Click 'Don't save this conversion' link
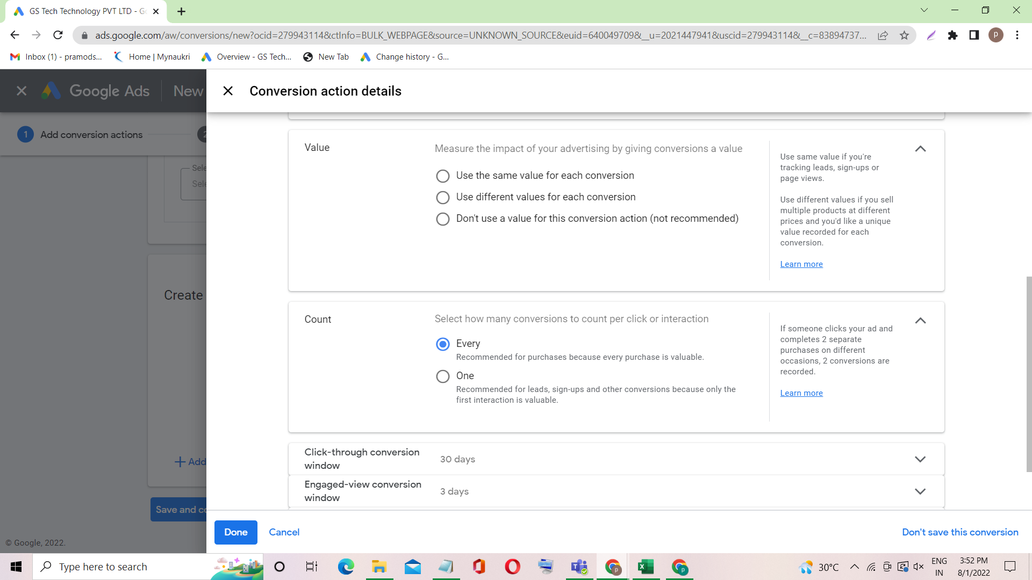The image size is (1032, 580). click(960, 532)
